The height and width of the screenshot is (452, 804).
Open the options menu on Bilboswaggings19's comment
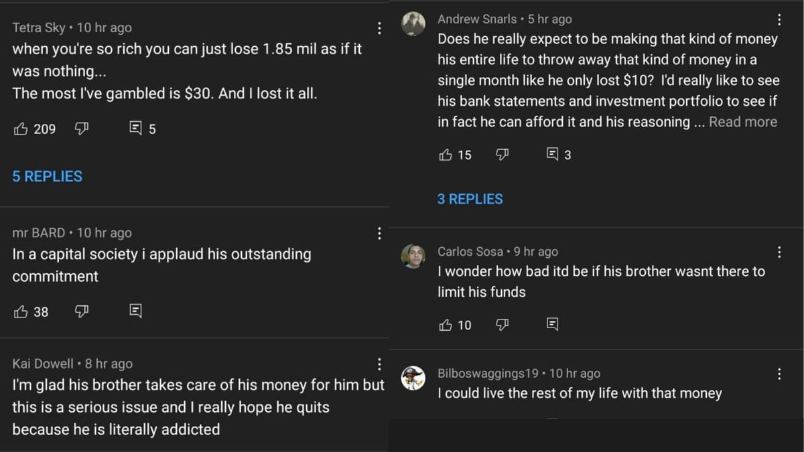coord(779,372)
